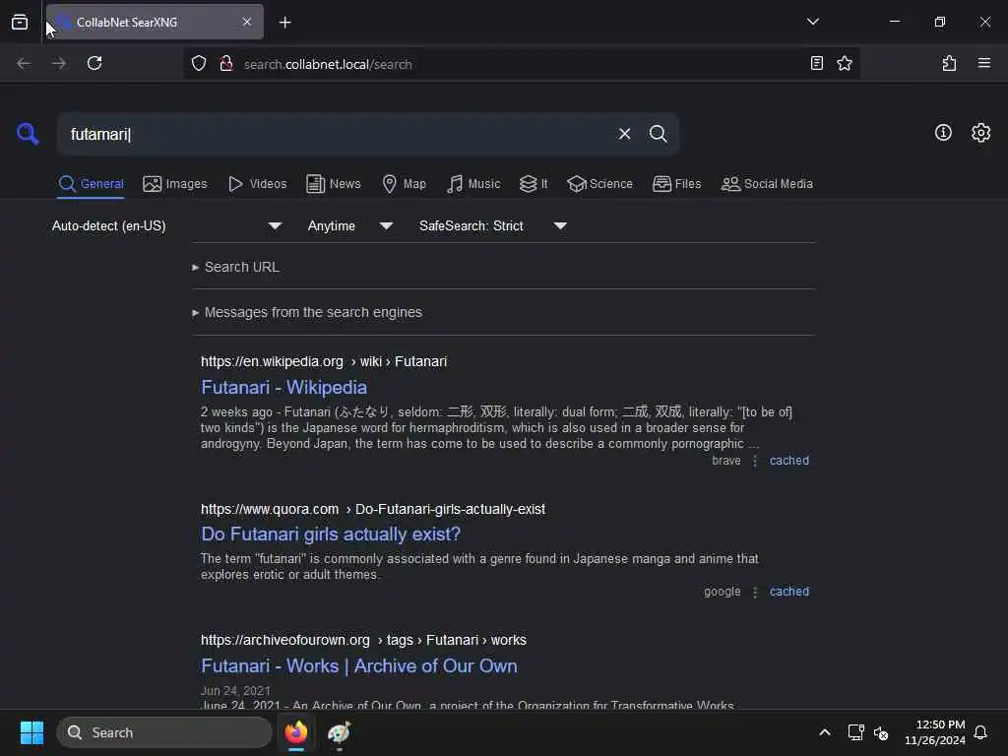
Task: Open cached link for Wikipedia result
Action: [x=789, y=461]
